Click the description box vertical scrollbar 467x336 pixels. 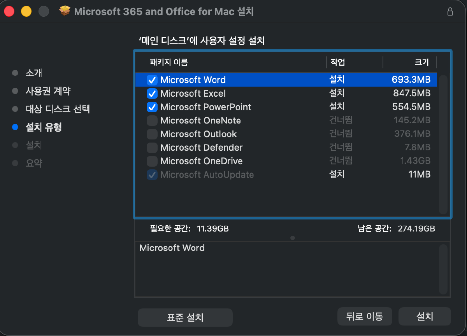pos(443,269)
